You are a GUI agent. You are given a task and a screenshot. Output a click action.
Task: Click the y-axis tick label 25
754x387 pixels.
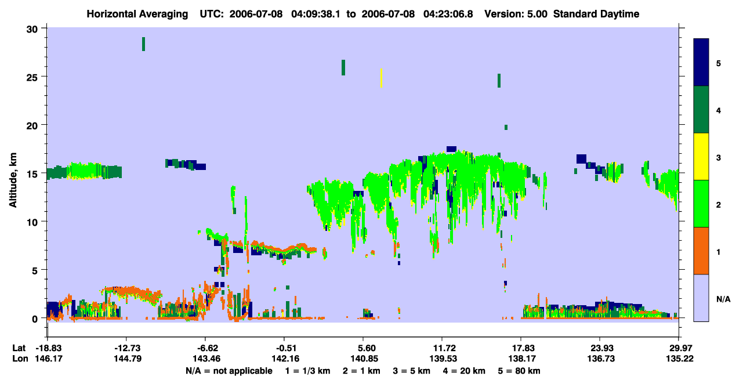pos(33,77)
